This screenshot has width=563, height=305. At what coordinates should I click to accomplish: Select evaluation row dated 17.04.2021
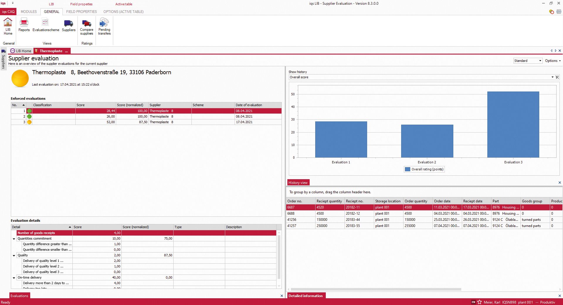coord(146,122)
